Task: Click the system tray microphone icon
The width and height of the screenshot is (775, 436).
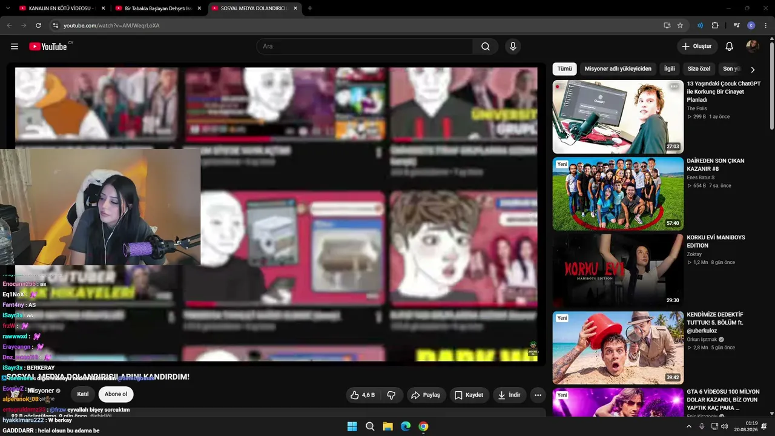Action: pos(702,426)
